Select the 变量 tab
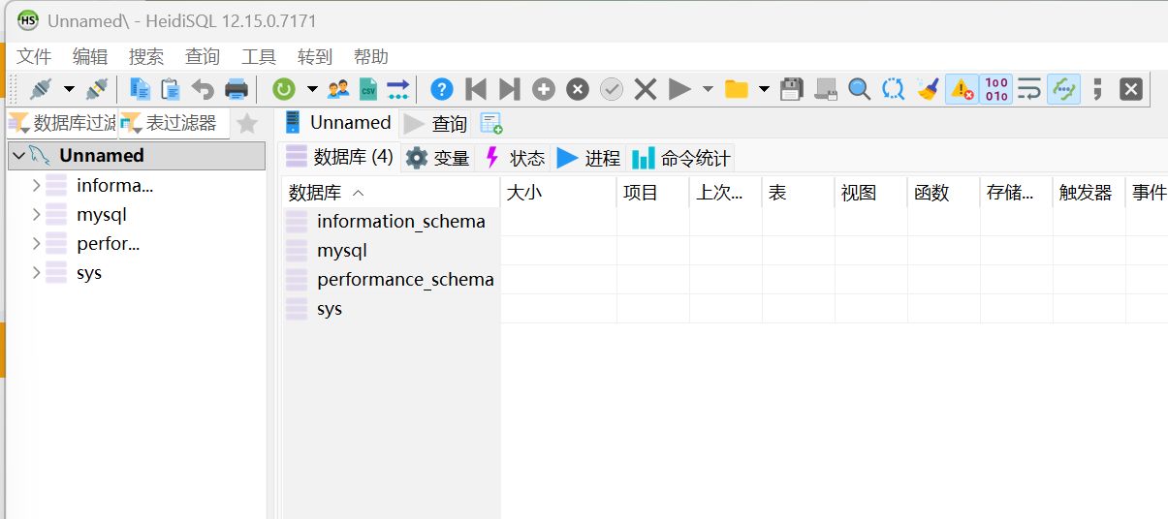The height and width of the screenshot is (519, 1168). 437,158
